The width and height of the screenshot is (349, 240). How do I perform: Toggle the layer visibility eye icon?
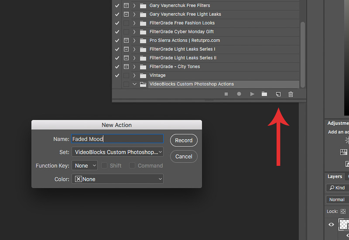coord(331,224)
